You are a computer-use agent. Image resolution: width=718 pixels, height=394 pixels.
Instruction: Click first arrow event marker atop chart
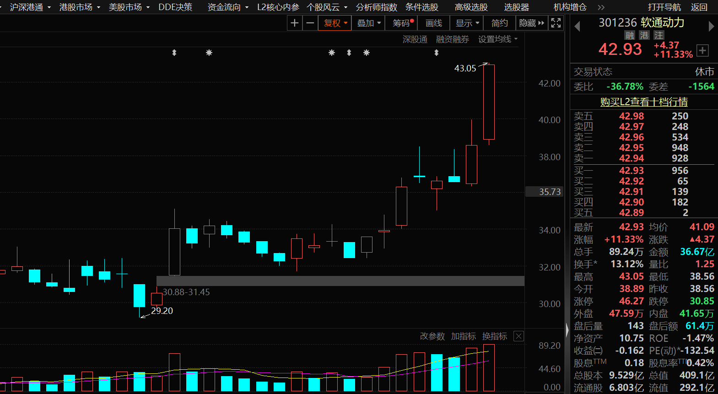click(x=174, y=53)
